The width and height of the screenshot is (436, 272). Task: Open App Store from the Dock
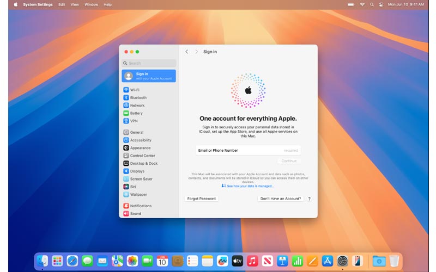328,261
